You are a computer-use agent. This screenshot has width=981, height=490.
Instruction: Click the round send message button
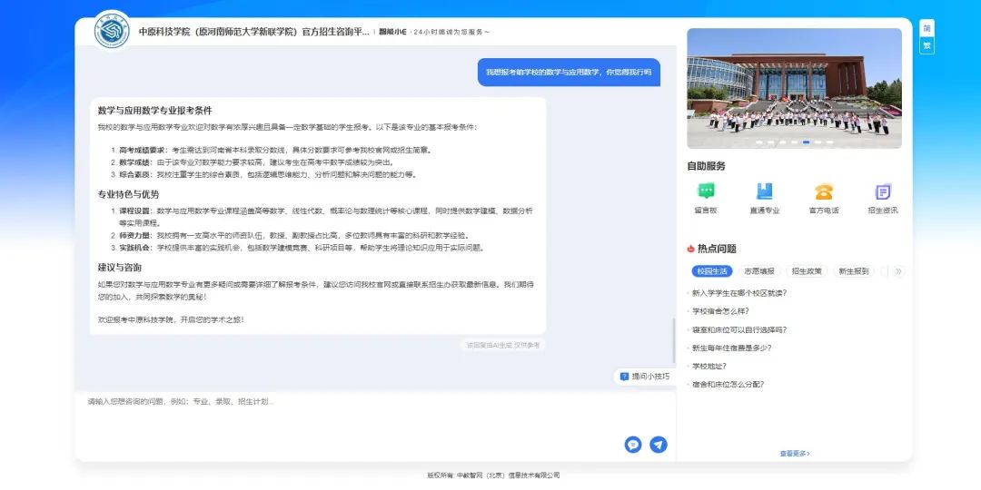[x=659, y=445]
